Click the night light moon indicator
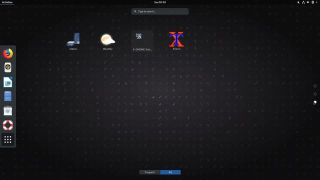 coord(298,2)
